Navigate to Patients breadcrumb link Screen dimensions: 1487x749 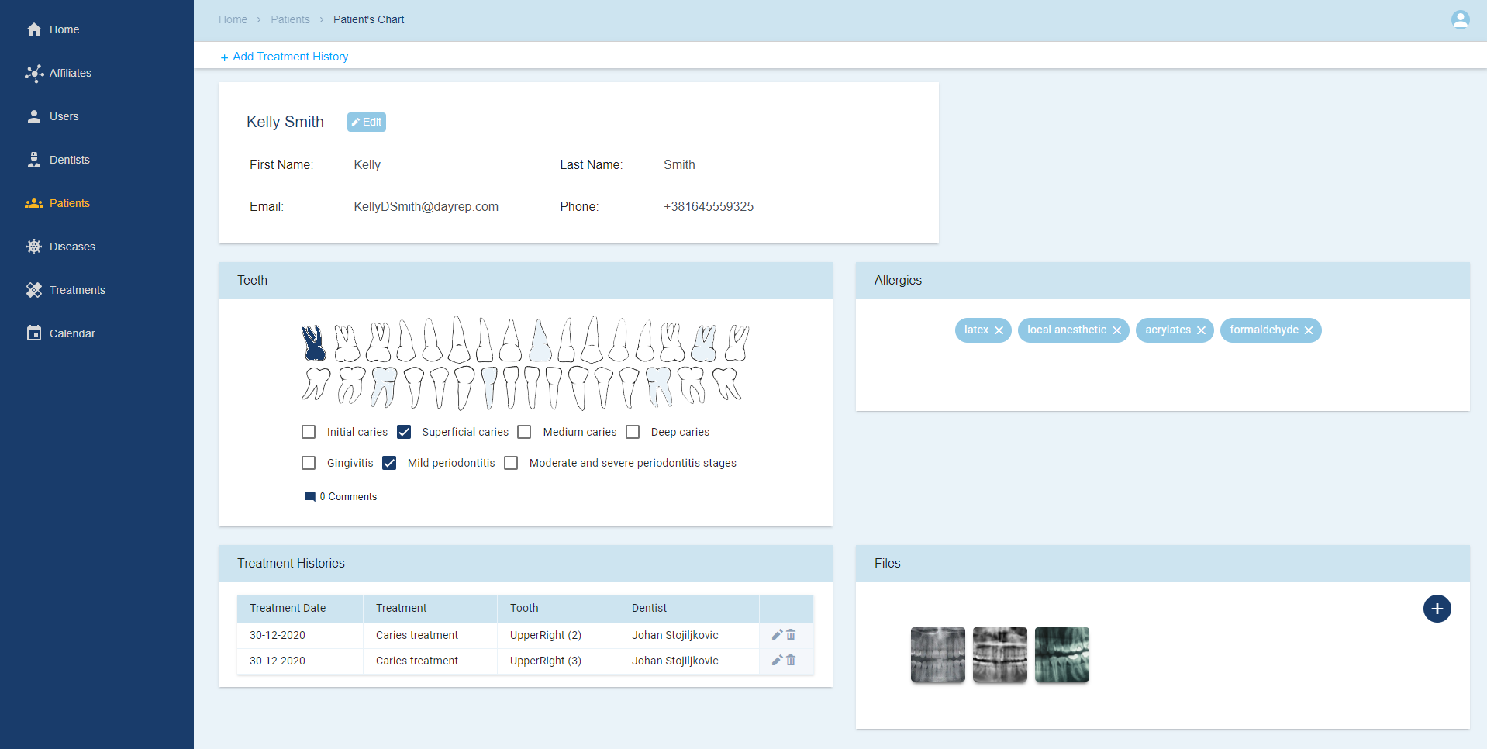click(290, 19)
